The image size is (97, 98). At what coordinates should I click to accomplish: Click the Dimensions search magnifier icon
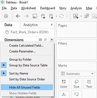pyautogui.click(x=45, y=40)
